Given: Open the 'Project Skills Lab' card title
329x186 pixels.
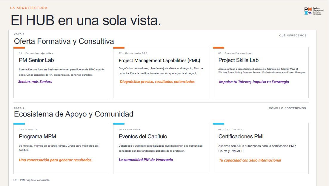Looking at the screenshot, I should coord(238,60).
